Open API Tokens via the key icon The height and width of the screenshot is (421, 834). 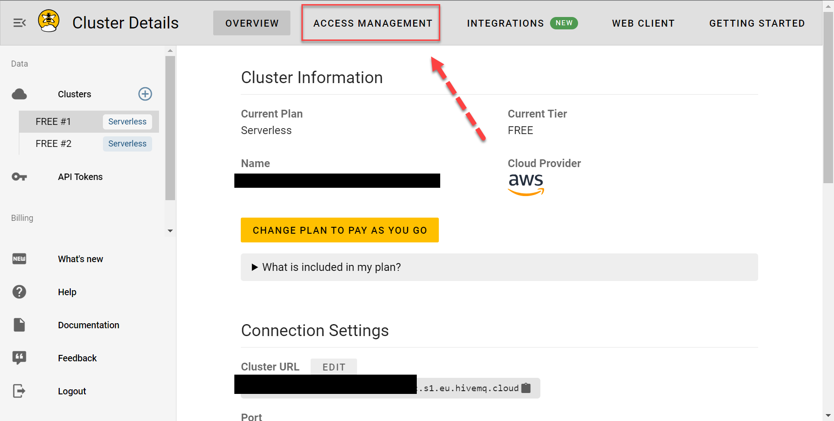[19, 177]
